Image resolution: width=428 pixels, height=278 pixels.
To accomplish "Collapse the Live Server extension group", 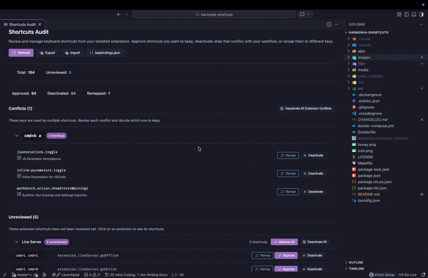I will 17,242.
